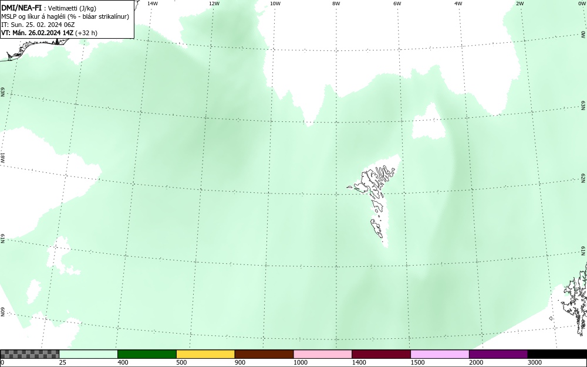The image size is (587, 367).
Task: Click the "61N" label on right edge
Action: tap(583, 251)
